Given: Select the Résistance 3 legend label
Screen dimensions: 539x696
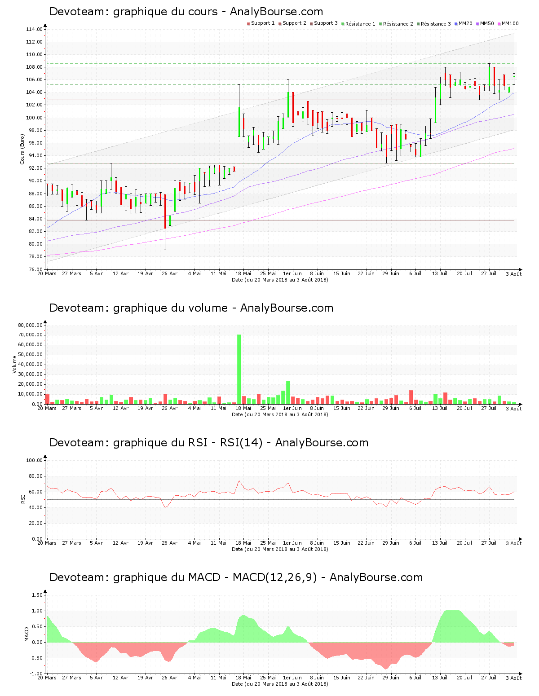Looking at the screenshot, I should tap(436, 24).
